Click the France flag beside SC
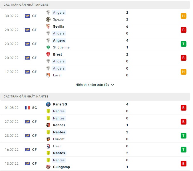This screenshot has height=171, width=193. coord(27,108)
